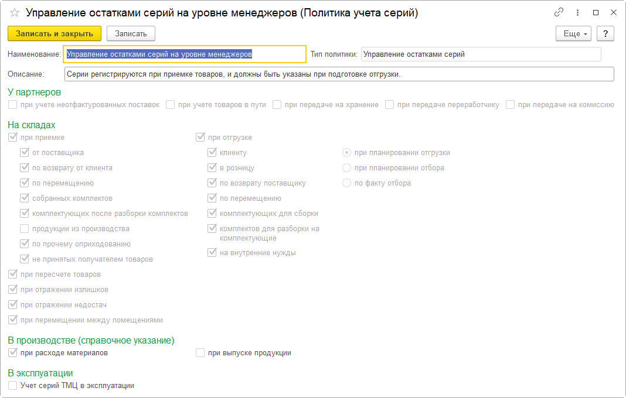
Task: Enable 'при учете товаров в пути'
Action: point(171,105)
